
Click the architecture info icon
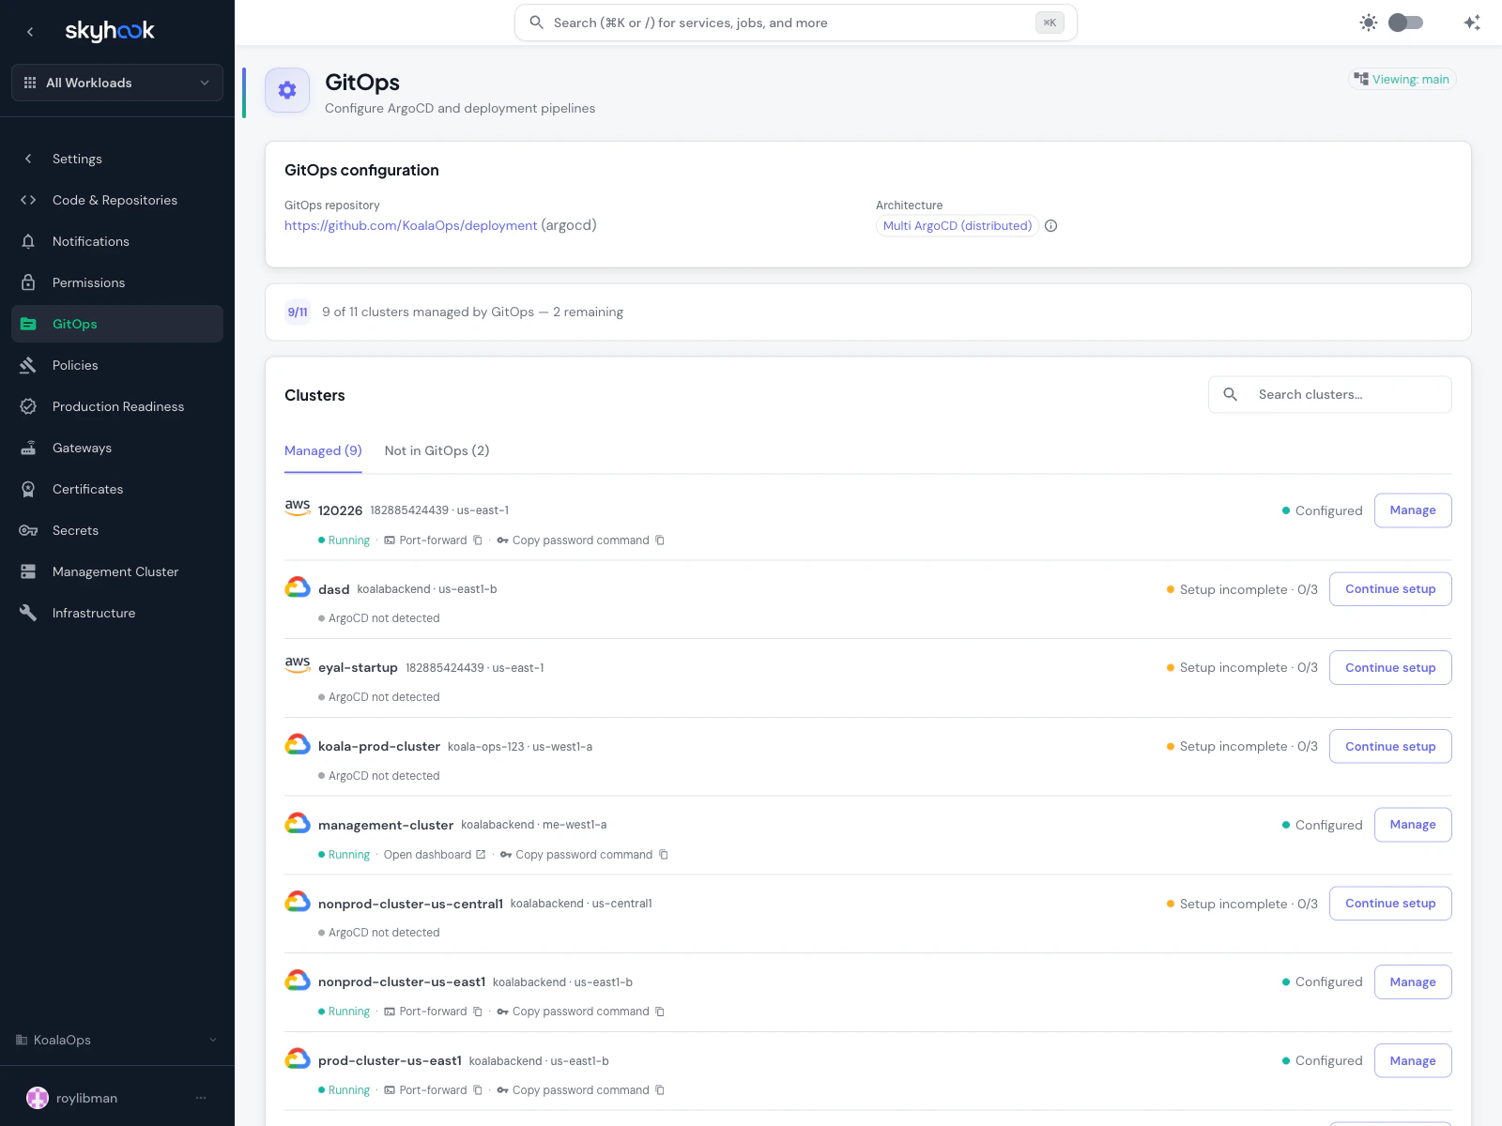point(1051,226)
